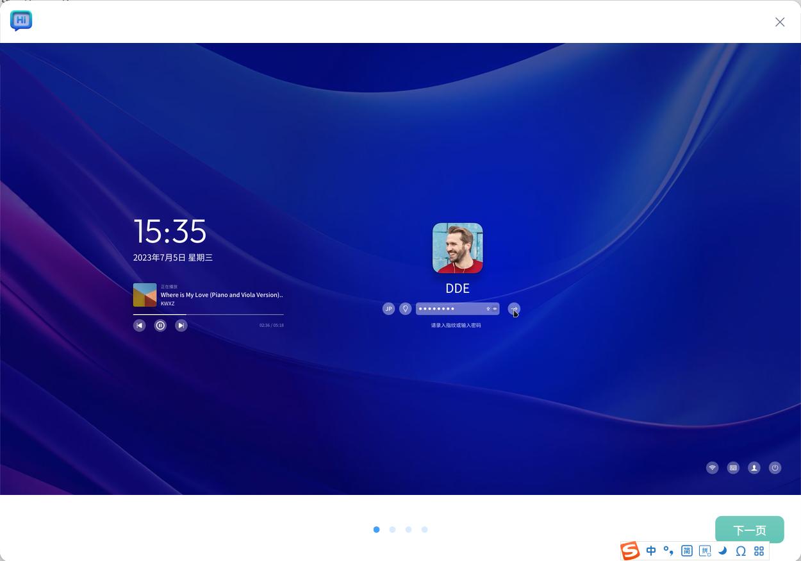Click the Hi welcome app logo
The image size is (801, 561).
point(21,21)
